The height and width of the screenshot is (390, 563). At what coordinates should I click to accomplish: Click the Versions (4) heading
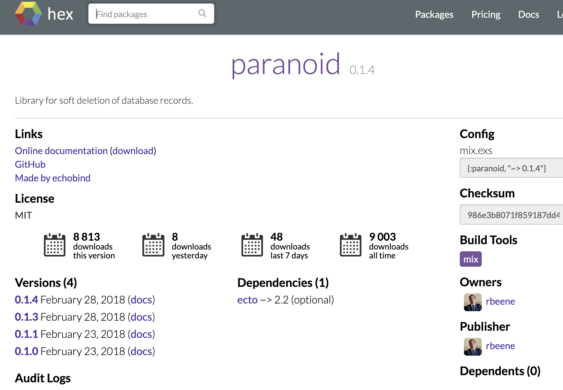pos(46,282)
